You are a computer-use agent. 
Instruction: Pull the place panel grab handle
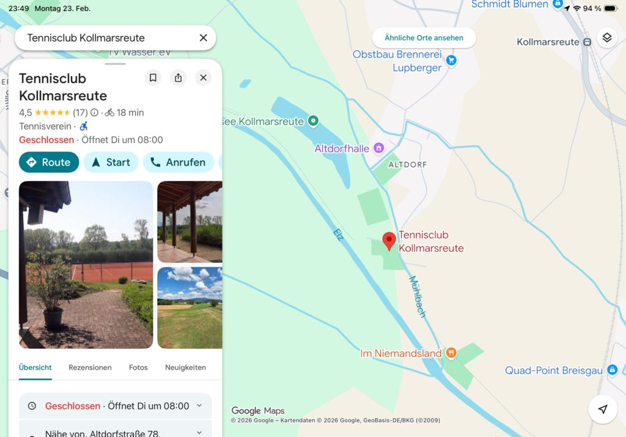(116, 64)
